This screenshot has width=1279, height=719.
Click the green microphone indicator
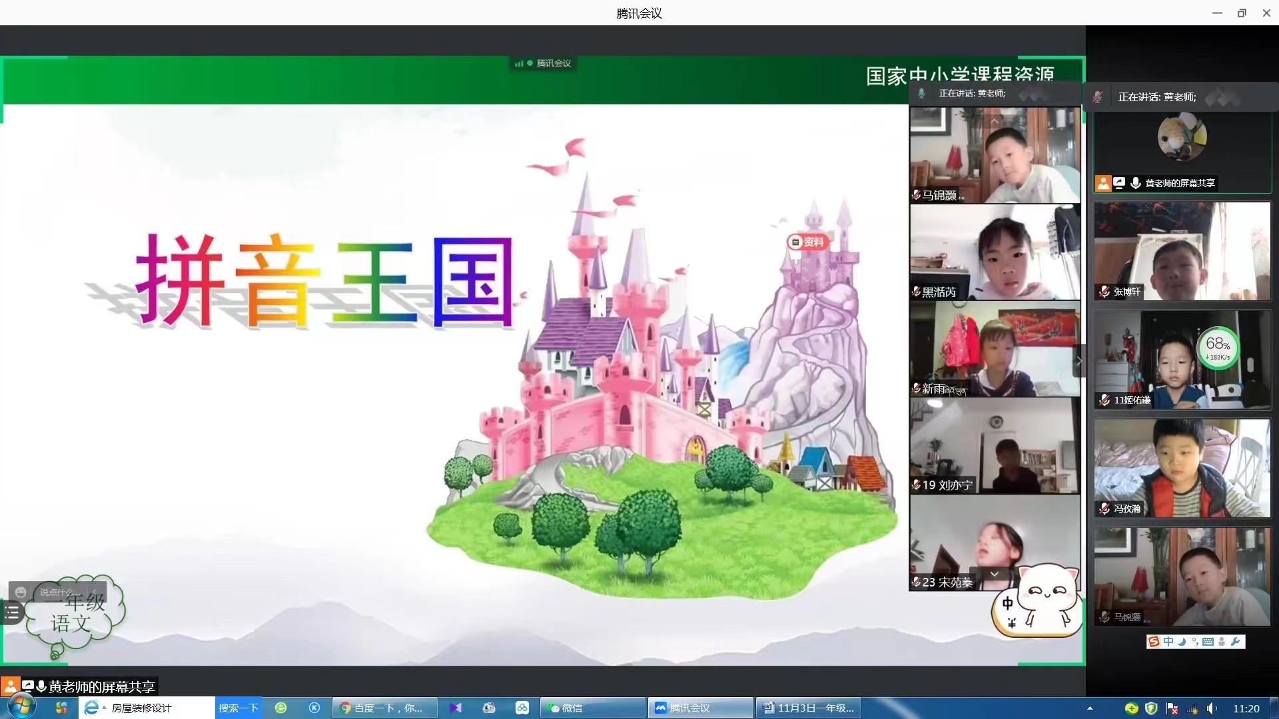click(921, 94)
